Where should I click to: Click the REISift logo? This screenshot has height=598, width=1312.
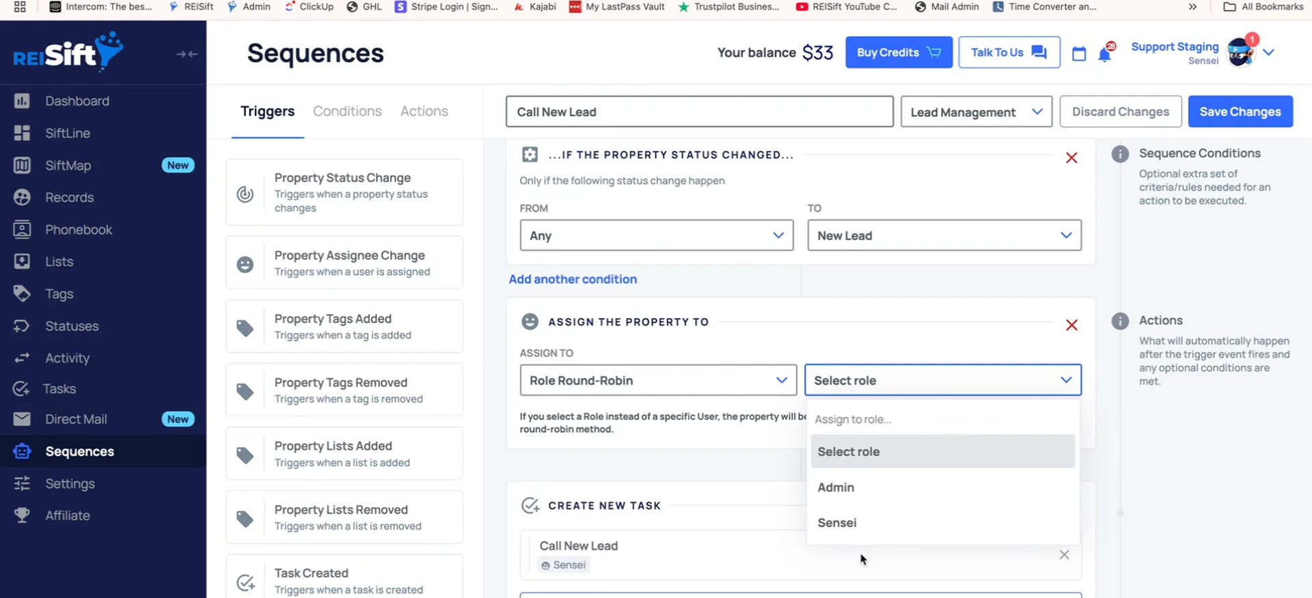click(68, 52)
